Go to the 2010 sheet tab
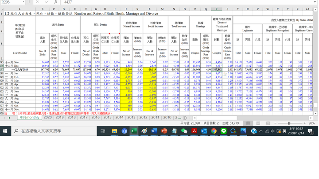 (167, 117)
